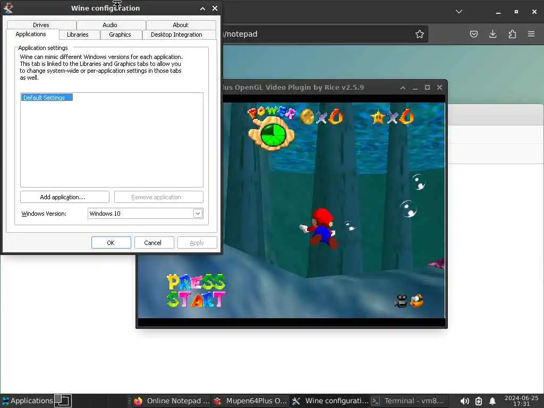Open the Pocket save icon in Firefox
The width and height of the screenshot is (544, 408).
pyautogui.click(x=474, y=34)
